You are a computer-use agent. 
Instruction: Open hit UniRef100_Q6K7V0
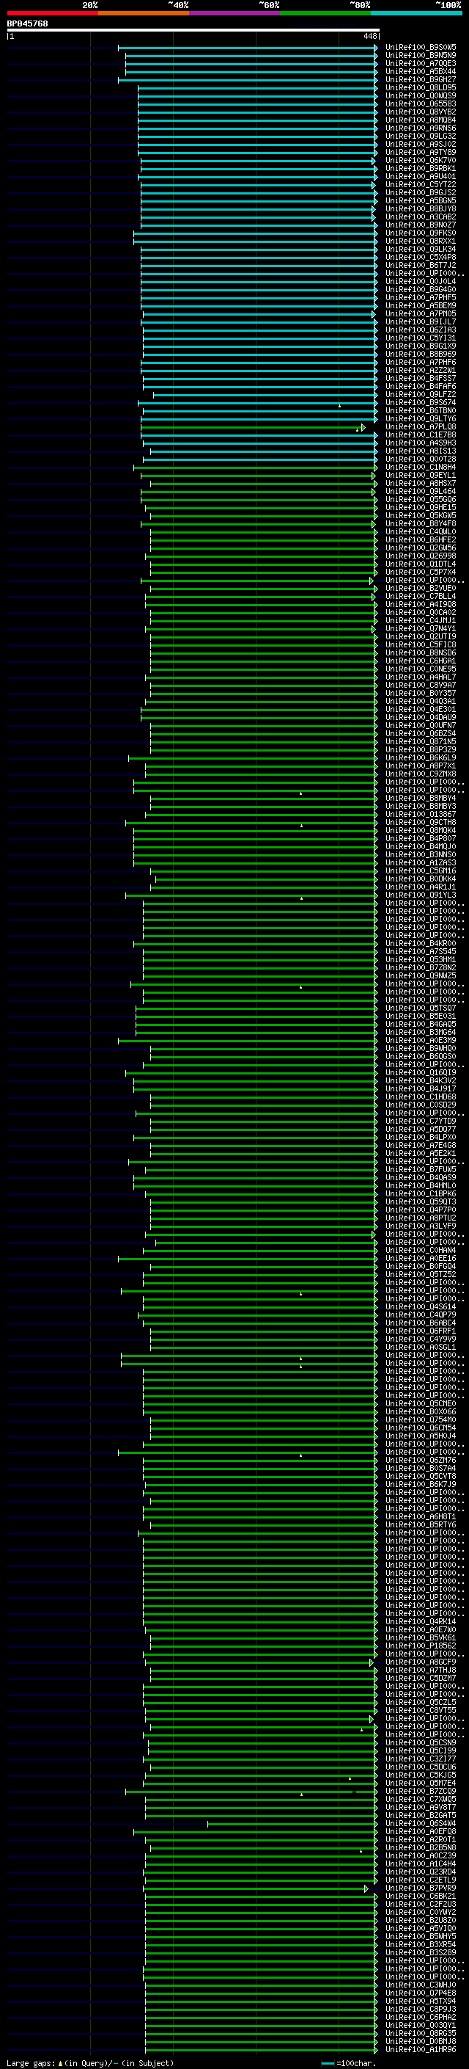[x=420, y=160]
